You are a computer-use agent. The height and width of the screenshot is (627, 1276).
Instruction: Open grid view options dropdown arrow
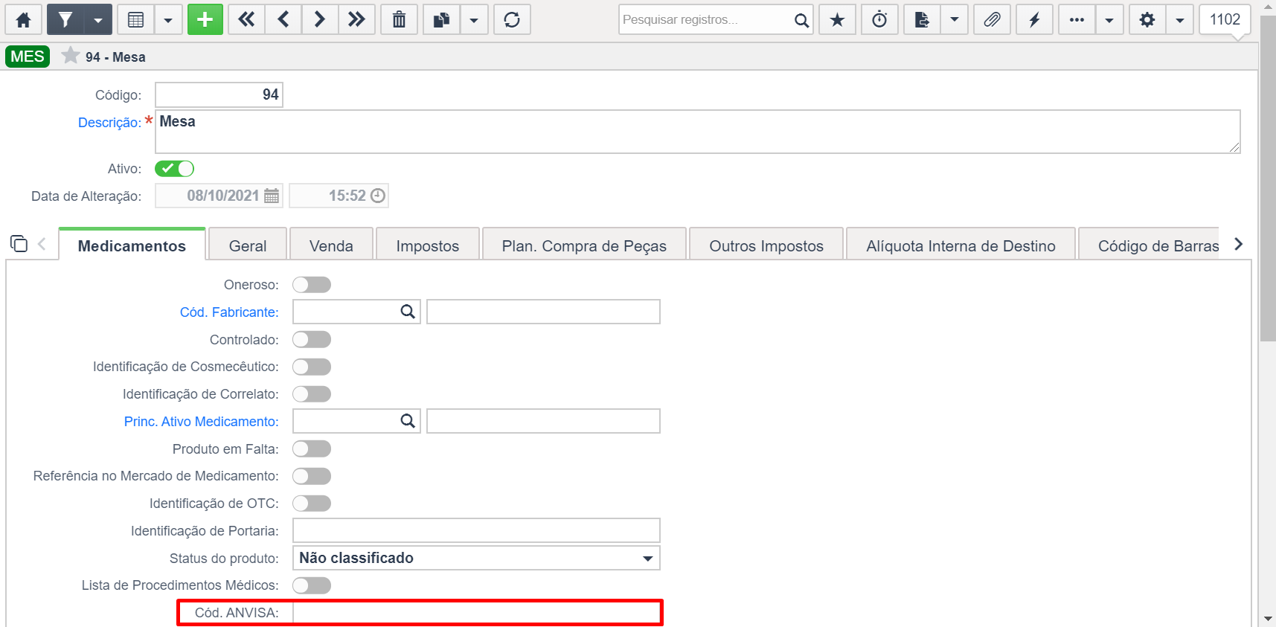click(168, 19)
